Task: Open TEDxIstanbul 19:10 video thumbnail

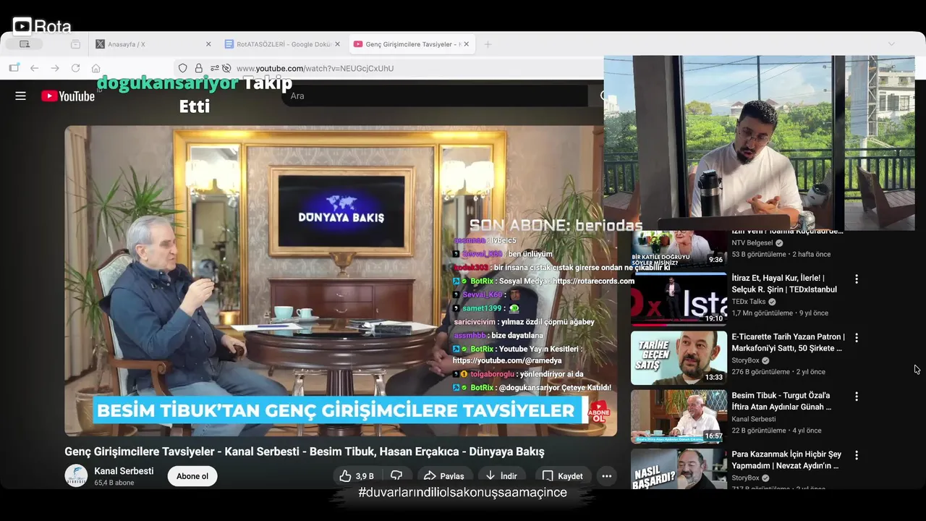Action: [x=679, y=299]
